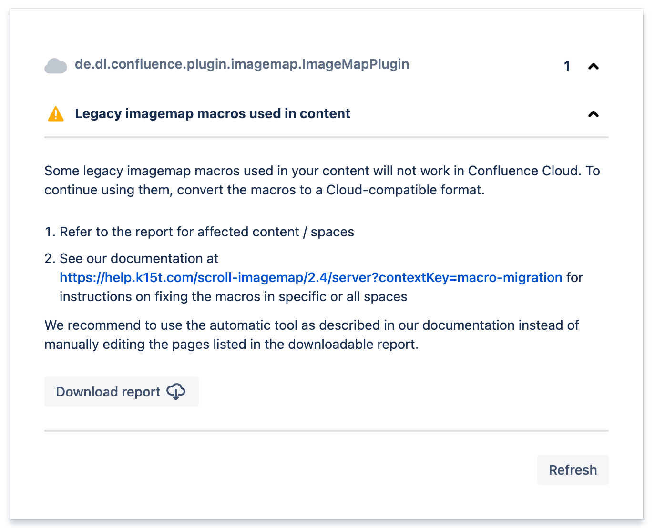The image size is (655, 528).
Task: Select step 2 'See our documentation at' text
Action: (139, 259)
